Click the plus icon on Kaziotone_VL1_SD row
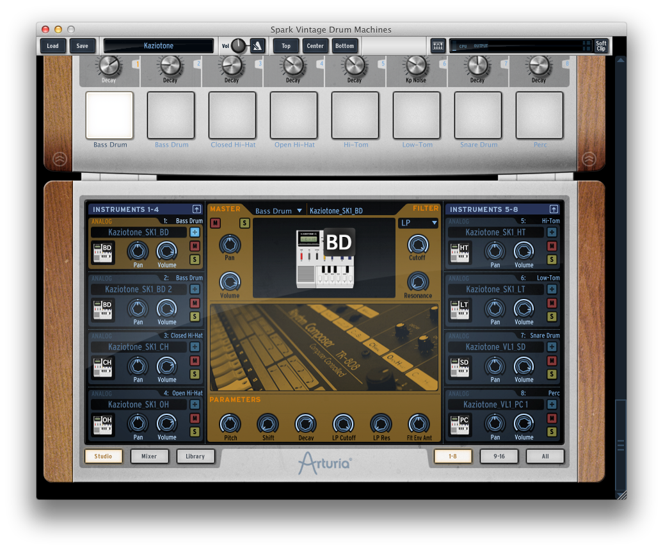 coord(552,346)
